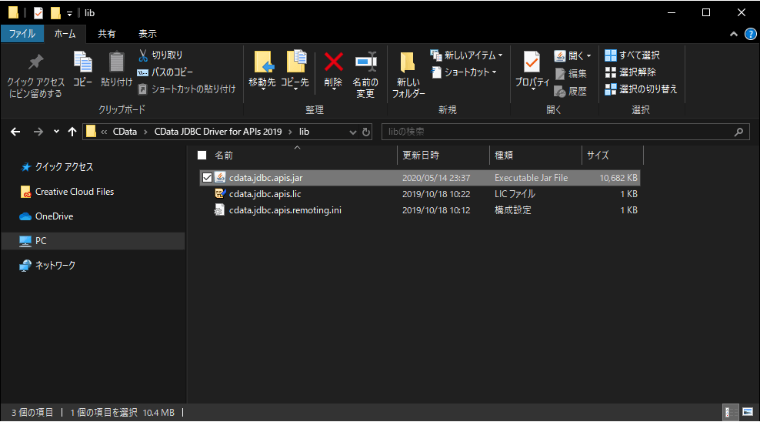The image size is (760, 422).
Task: Expand the Open (開く) dropdown arrow
Action: pyautogui.click(x=589, y=56)
